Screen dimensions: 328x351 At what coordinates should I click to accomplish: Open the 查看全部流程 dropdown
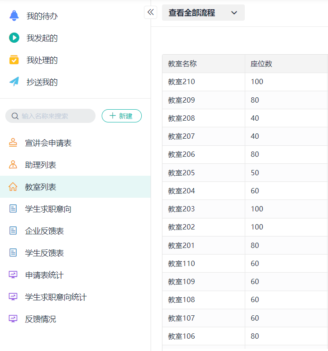pos(203,13)
